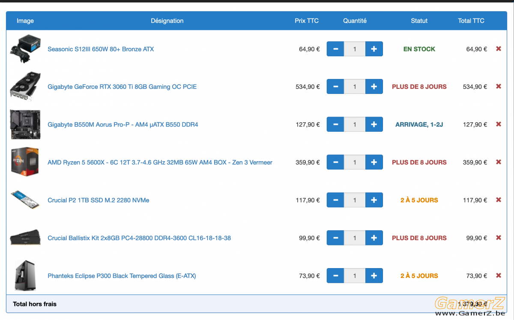Click PLUS DE 8 JOURS status for RTX 3060 Ti
This screenshot has height=320, width=514.
point(419,87)
